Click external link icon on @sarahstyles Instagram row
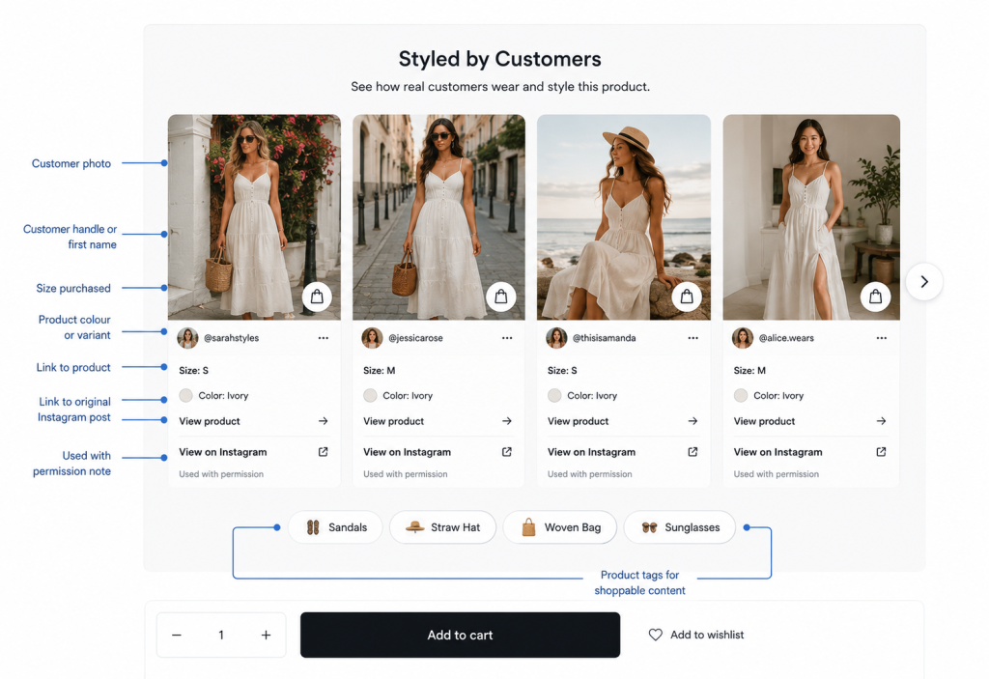The height and width of the screenshot is (679, 989). pos(323,452)
